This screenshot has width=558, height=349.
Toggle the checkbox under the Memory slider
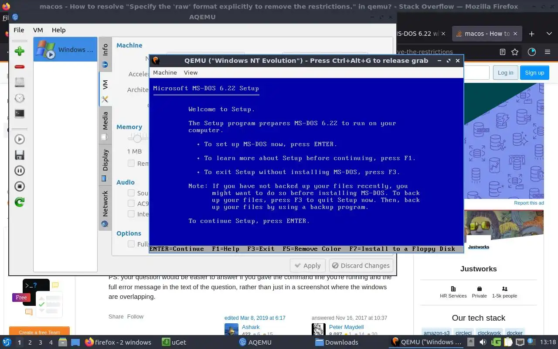click(x=131, y=163)
